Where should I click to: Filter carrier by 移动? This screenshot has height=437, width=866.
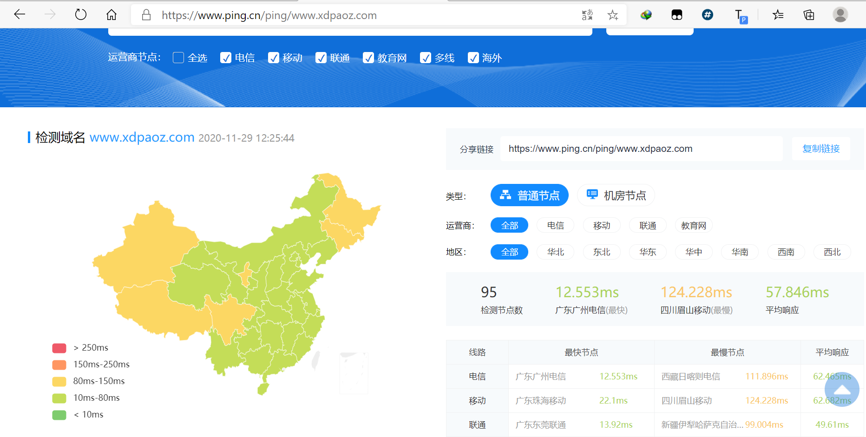coord(602,225)
